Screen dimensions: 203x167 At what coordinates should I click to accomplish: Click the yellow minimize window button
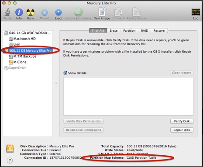coord(9,3)
